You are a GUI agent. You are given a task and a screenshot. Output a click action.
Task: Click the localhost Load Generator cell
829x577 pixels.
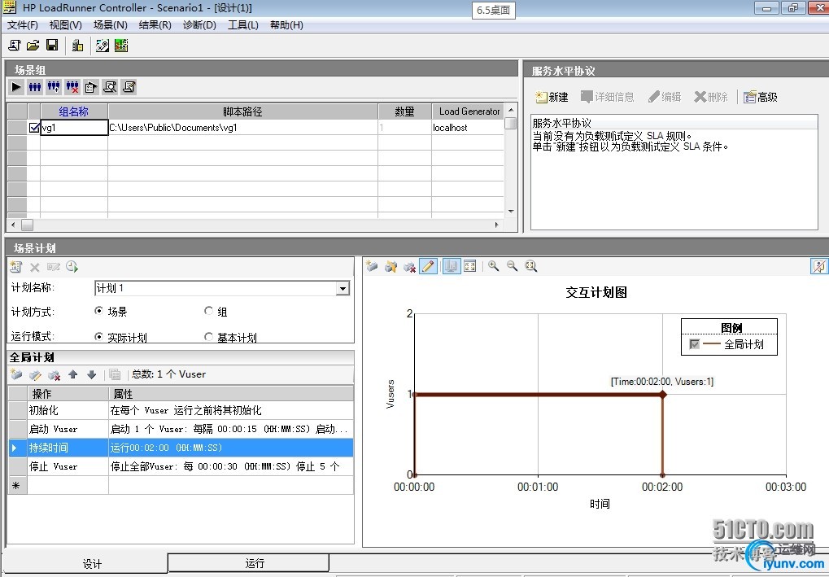pos(467,128)
